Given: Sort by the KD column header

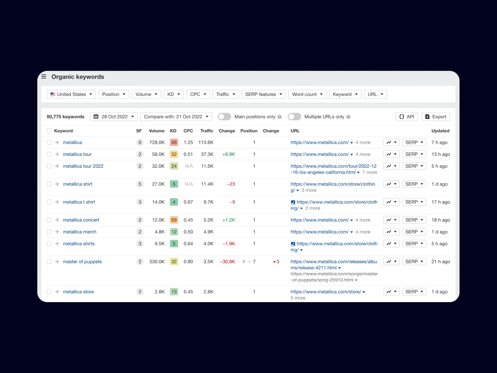Looking at the screenshot, I should pyautogui.click(x=173, y=131).
